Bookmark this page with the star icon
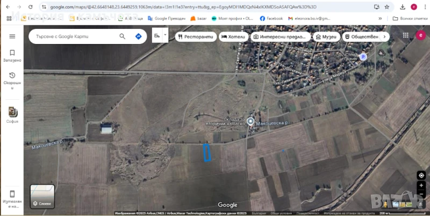430x216 pixels. coord(386,7)
